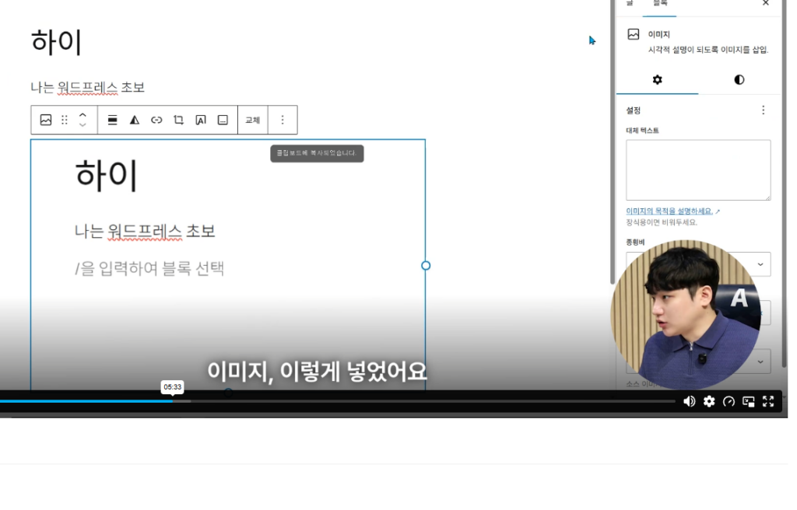
Task: Add text over image icon
Action: (x=201, y=120)
